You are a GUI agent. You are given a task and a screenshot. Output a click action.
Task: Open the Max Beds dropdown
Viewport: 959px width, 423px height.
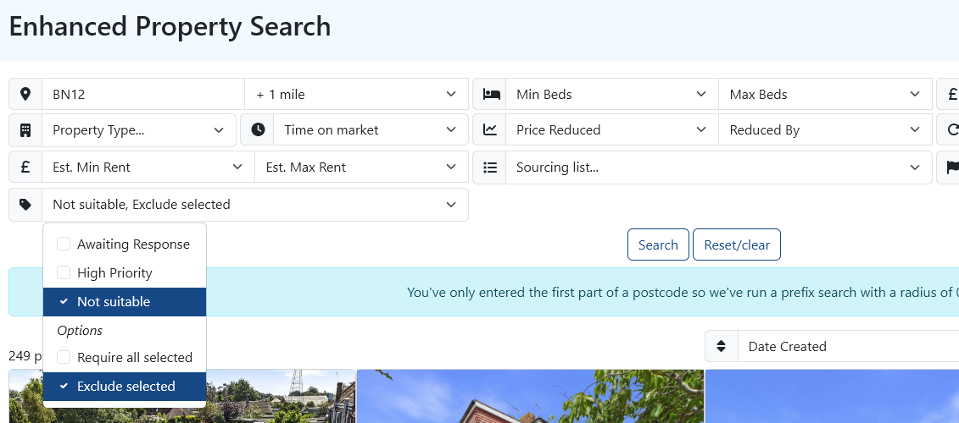[825, 94]
